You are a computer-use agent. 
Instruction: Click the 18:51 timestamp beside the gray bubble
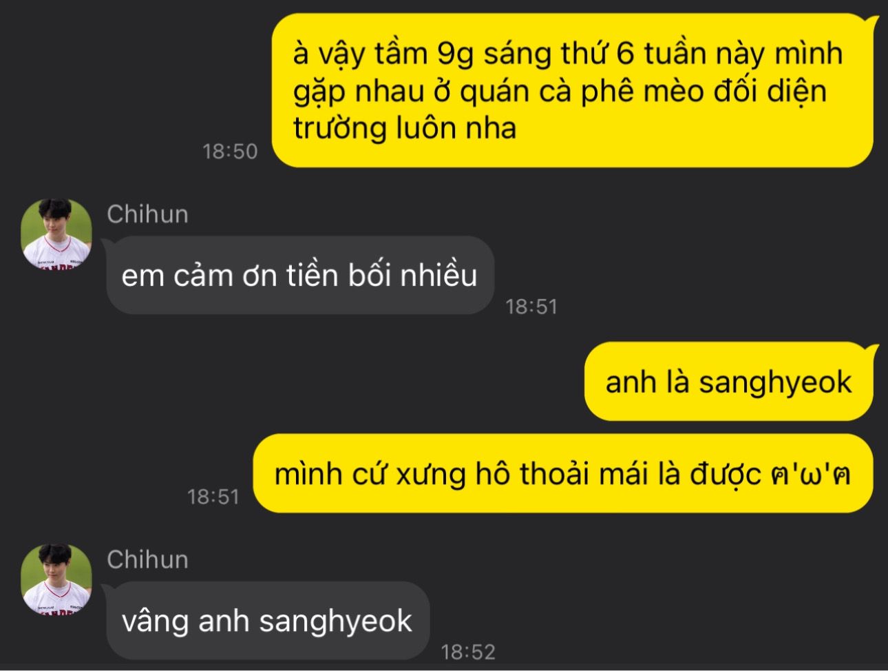point(531,307)
